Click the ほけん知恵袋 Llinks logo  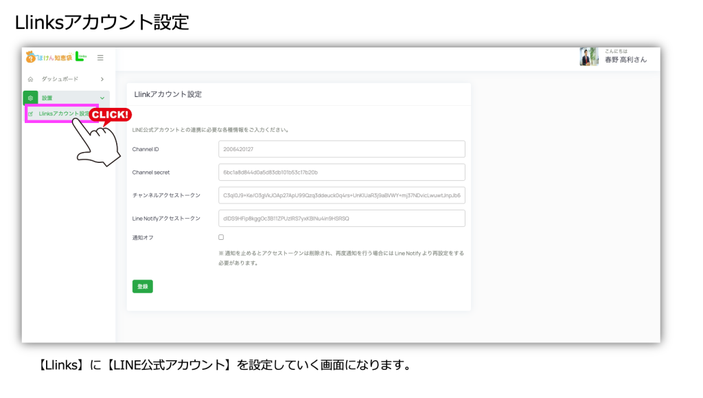tap(56, 57)
